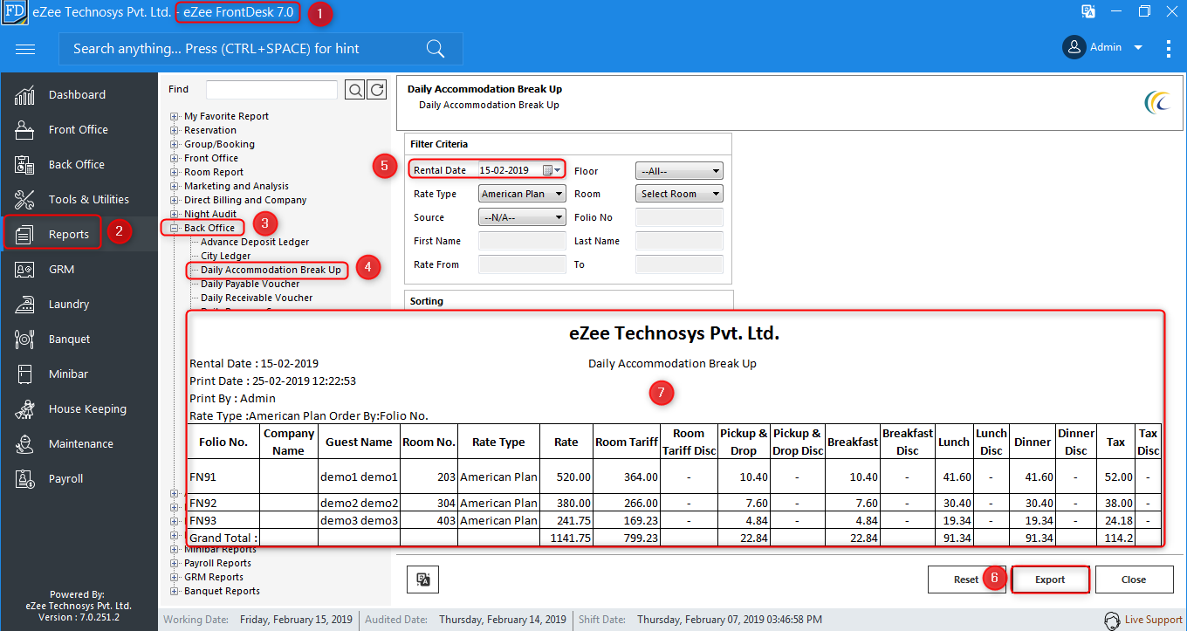Click the Reset button
Screen dimensions: 1187x631
[965, 580]
